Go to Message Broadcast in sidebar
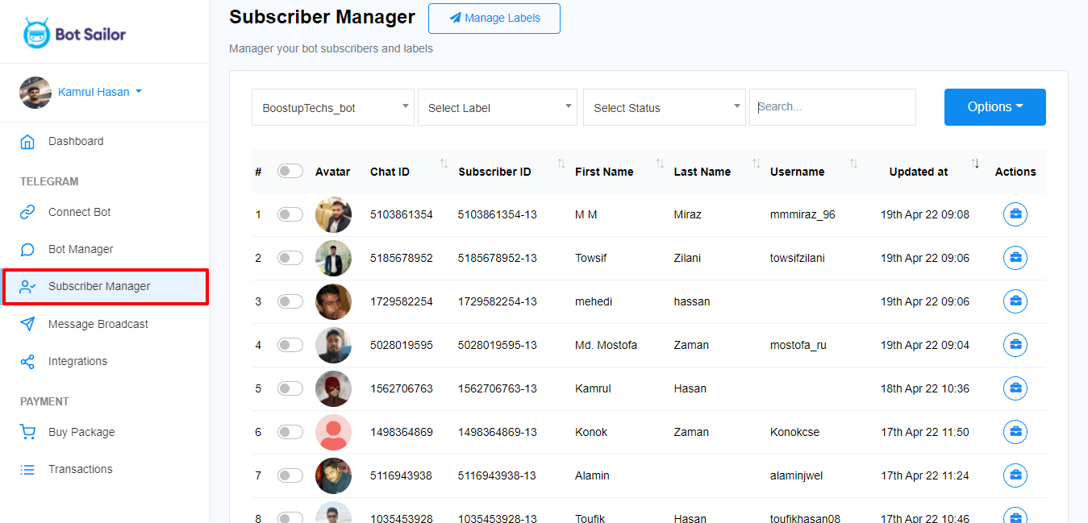 [98, 324]
